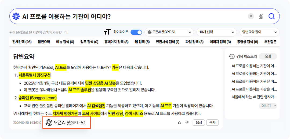Open the 오픈AI 챗GPT-5.1 model dropdown
The width and height of the screenshot is (290, 139).
click(x=169, y=32)
